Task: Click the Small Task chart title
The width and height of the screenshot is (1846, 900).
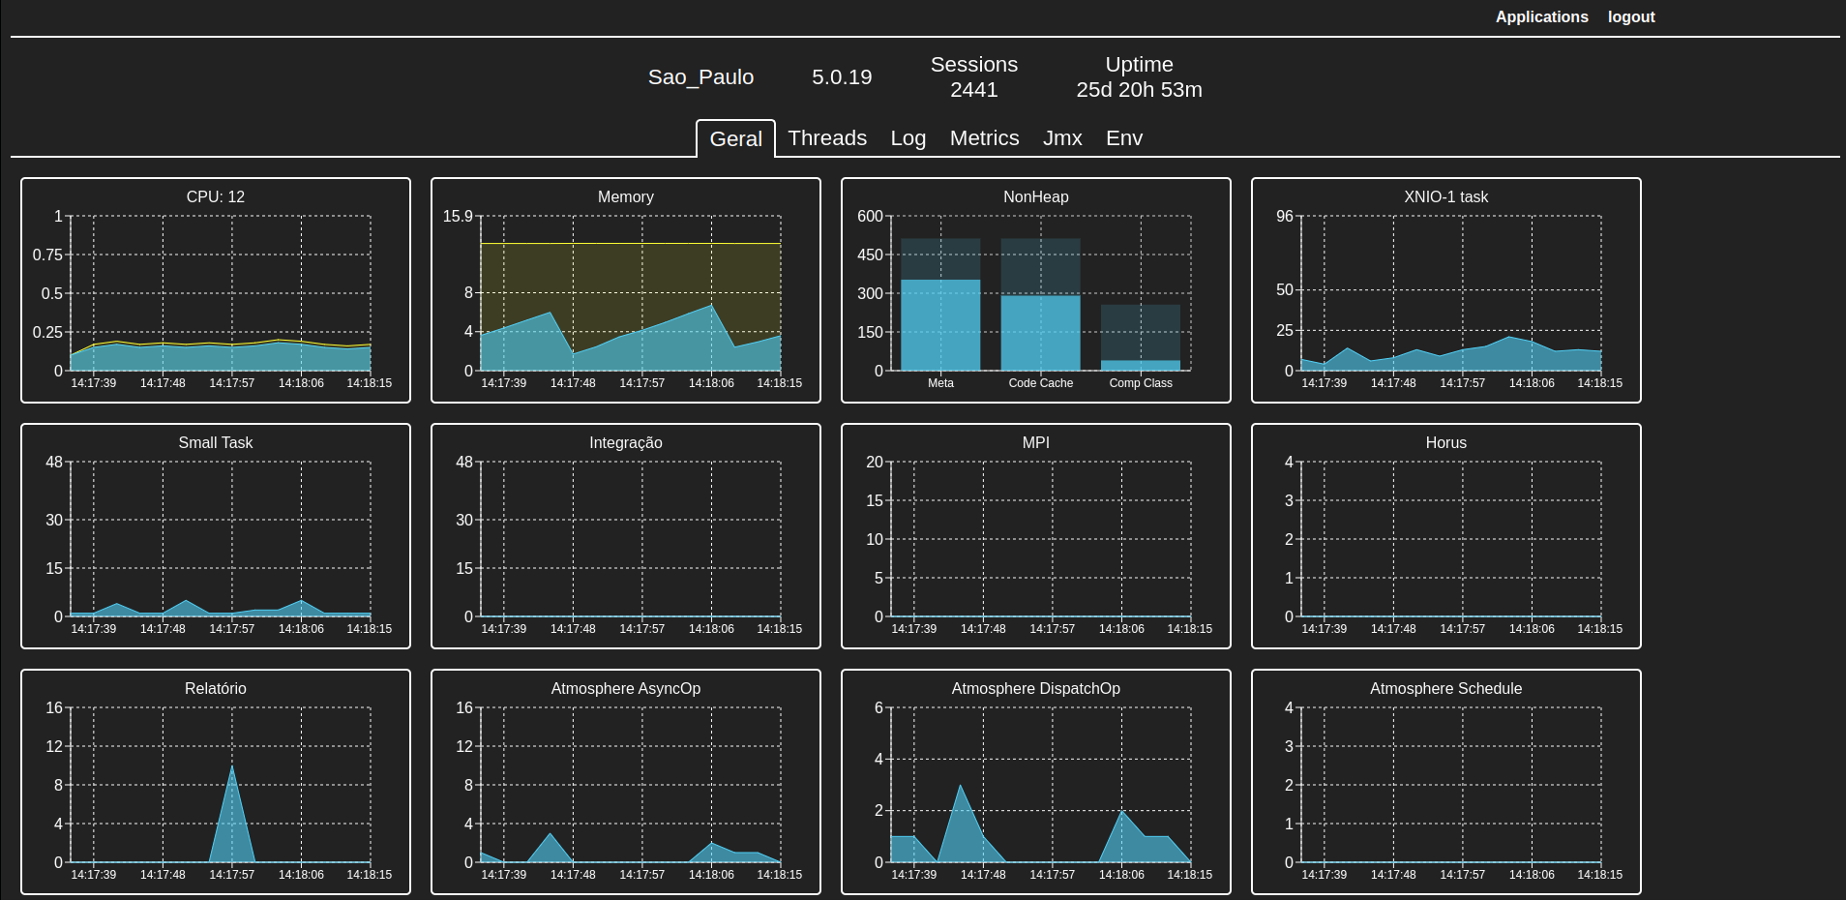Action: pos(216,442)
